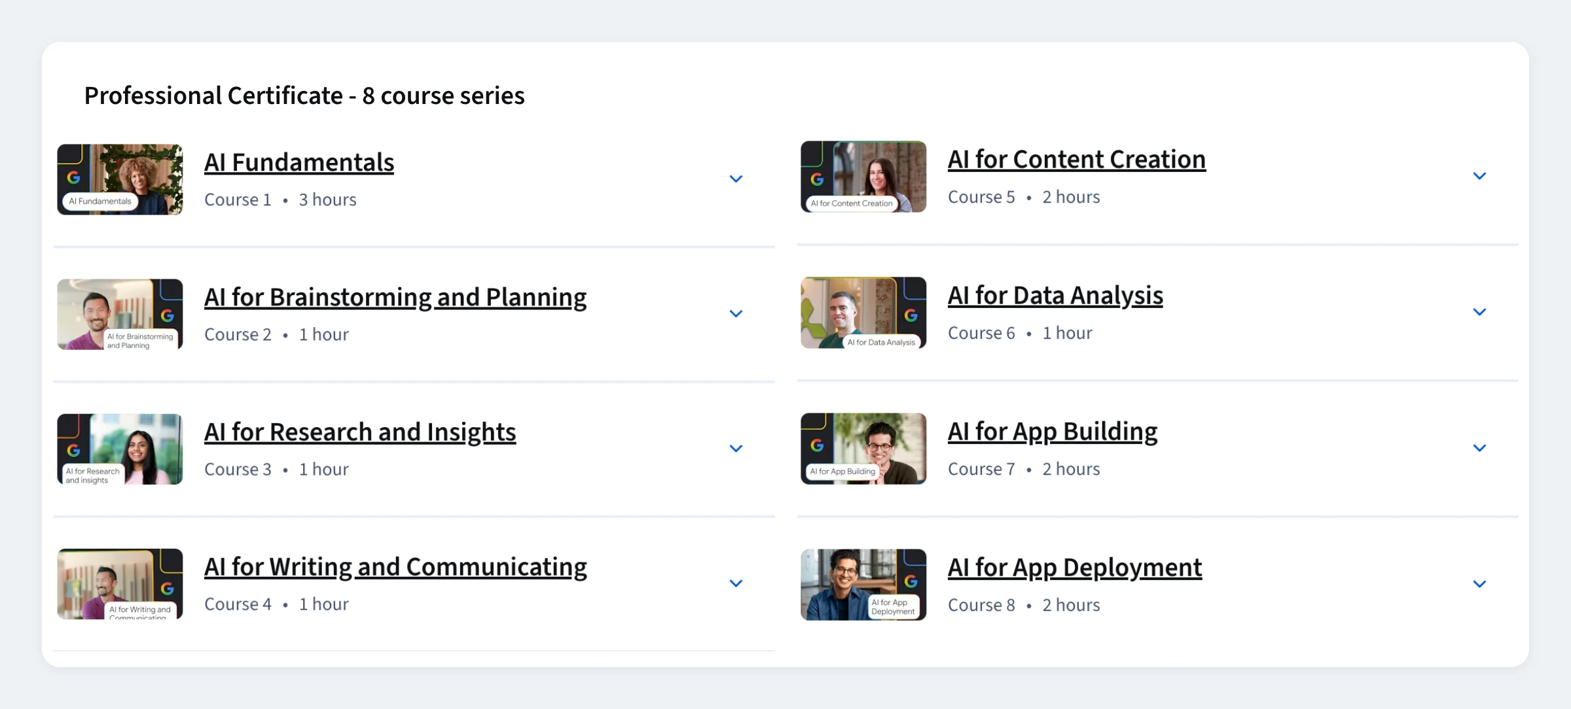Click the AI Fundamentals course thumbnail
The width and height of the screenshot is (1571, 709).
[120, 179]
